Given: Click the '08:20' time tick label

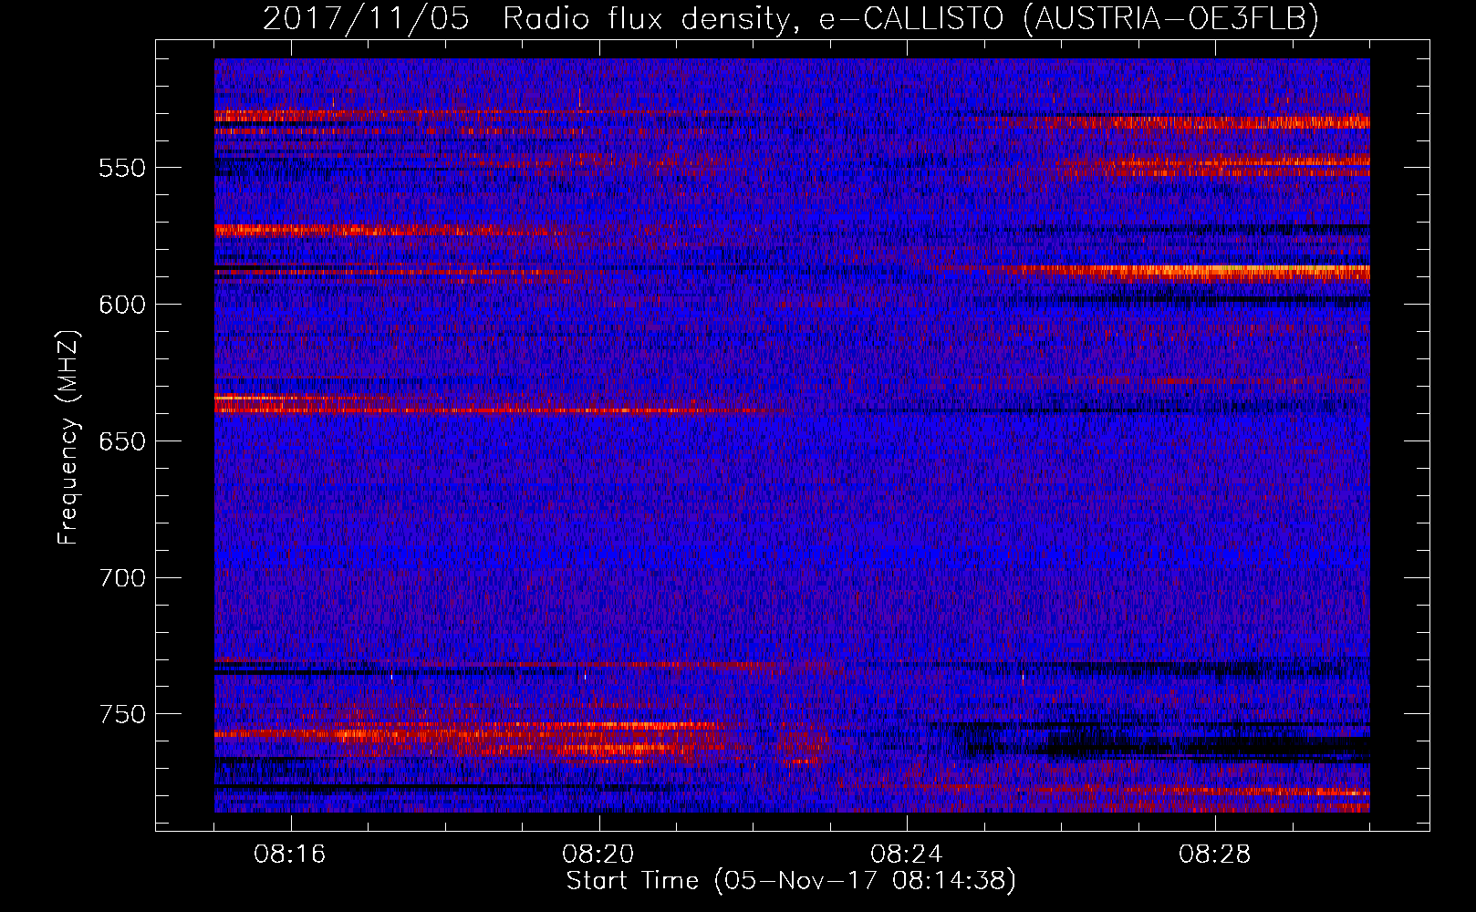Looking at the screenshot, I should pyautogui.click(x=598, y=855).
